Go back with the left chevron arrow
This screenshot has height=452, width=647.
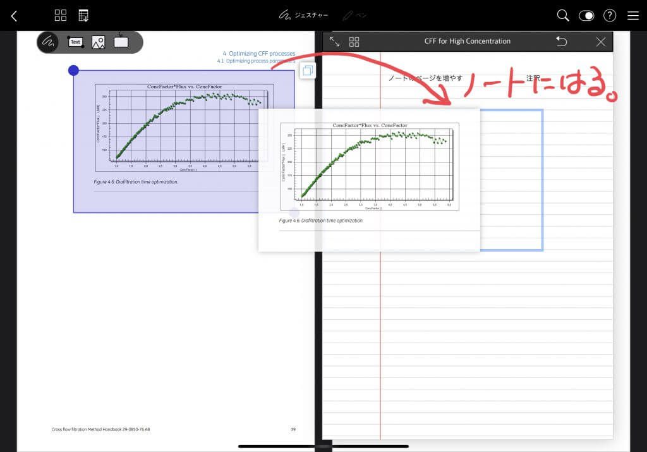[x=14, y=16]
